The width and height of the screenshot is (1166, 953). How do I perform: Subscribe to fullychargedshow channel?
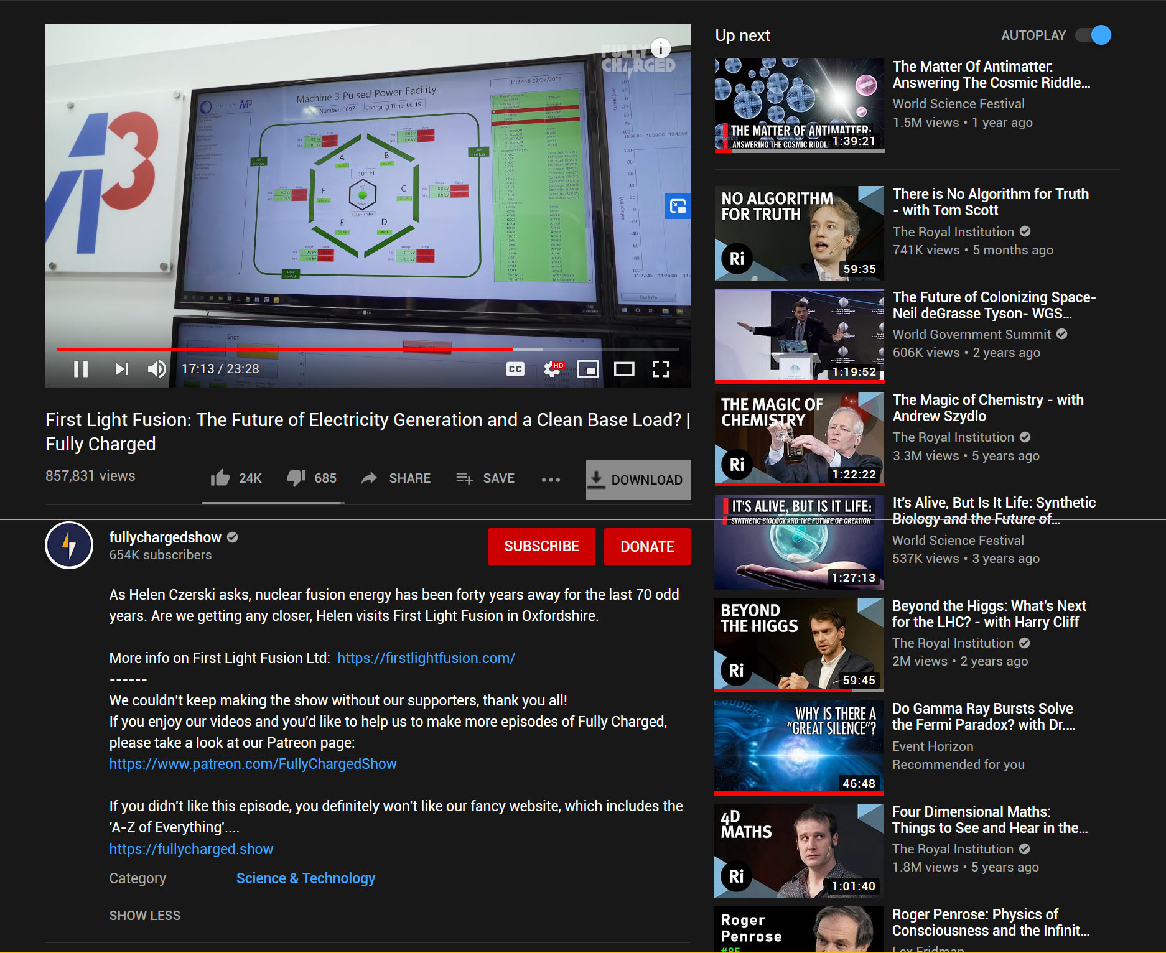click(542, 546)
